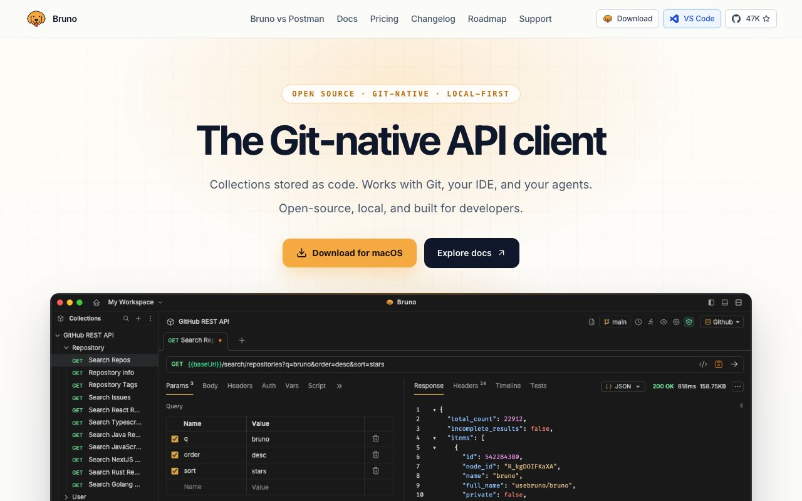The width and height of the screenshot is (802, 501).
Task: Uncheck the sort parameter checkbox
Action: (175, 471)
